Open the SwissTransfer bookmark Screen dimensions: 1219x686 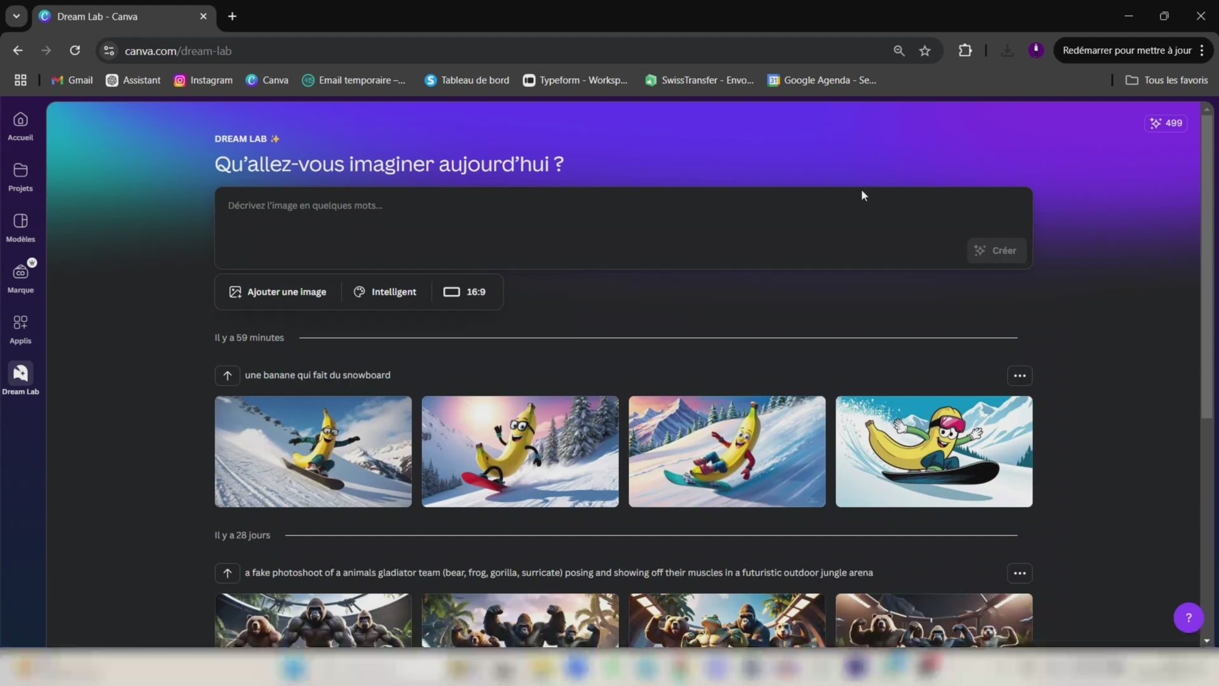point(700,80)
